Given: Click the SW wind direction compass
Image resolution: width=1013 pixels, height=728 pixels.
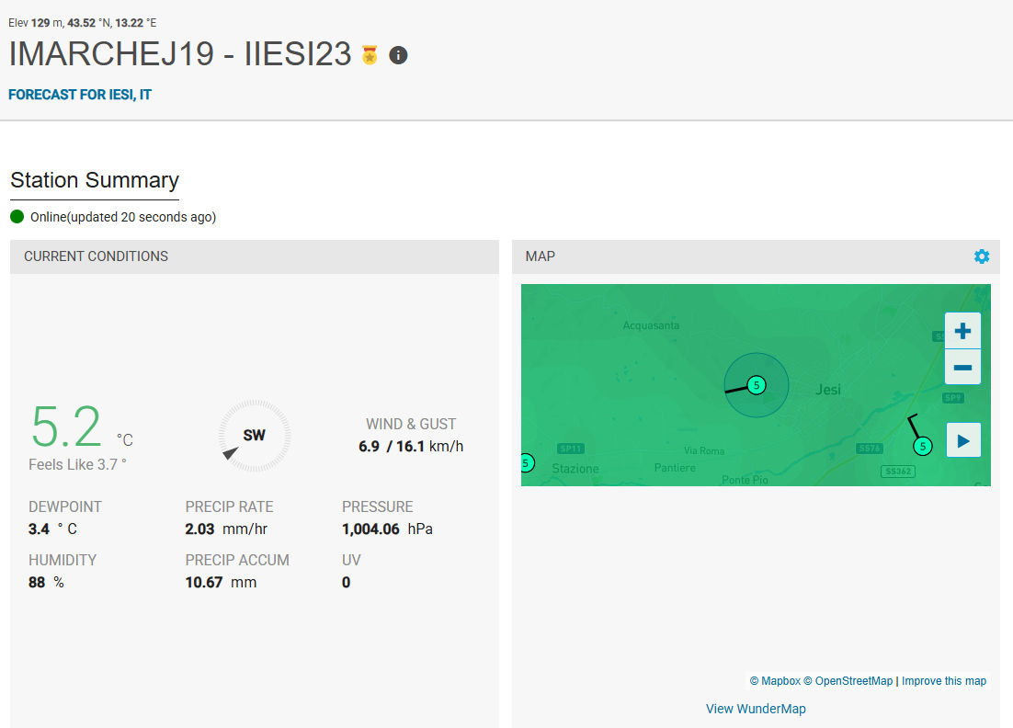Looking at the screenshot, I should pyautogui.click(x=254, y=435).
